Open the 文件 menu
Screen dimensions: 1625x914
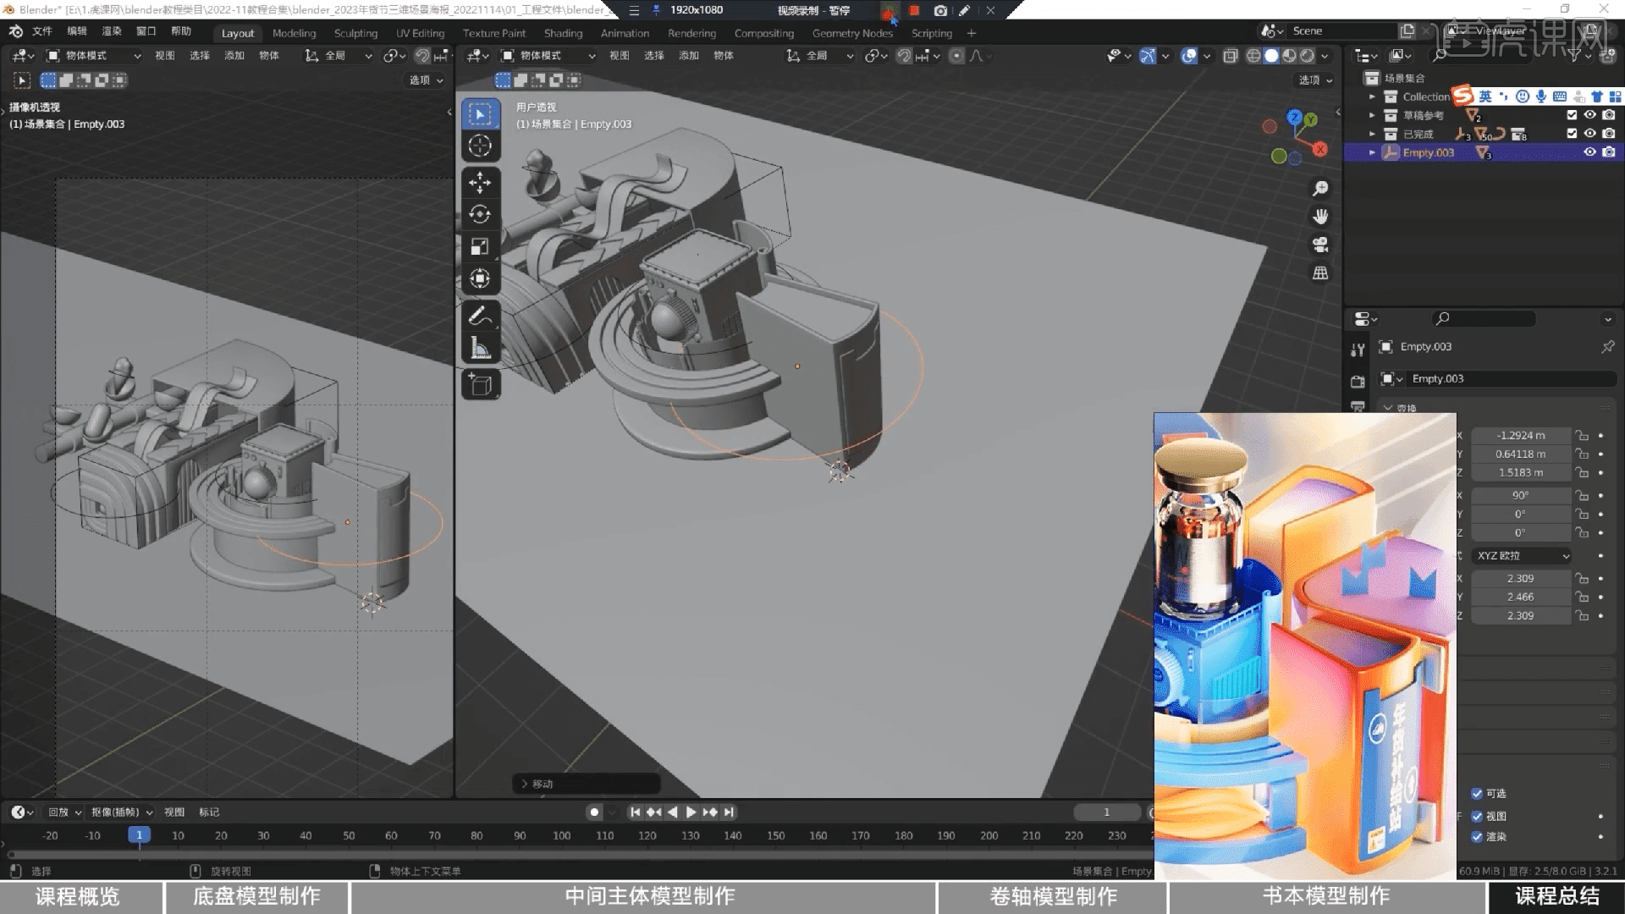pos(41,31)
